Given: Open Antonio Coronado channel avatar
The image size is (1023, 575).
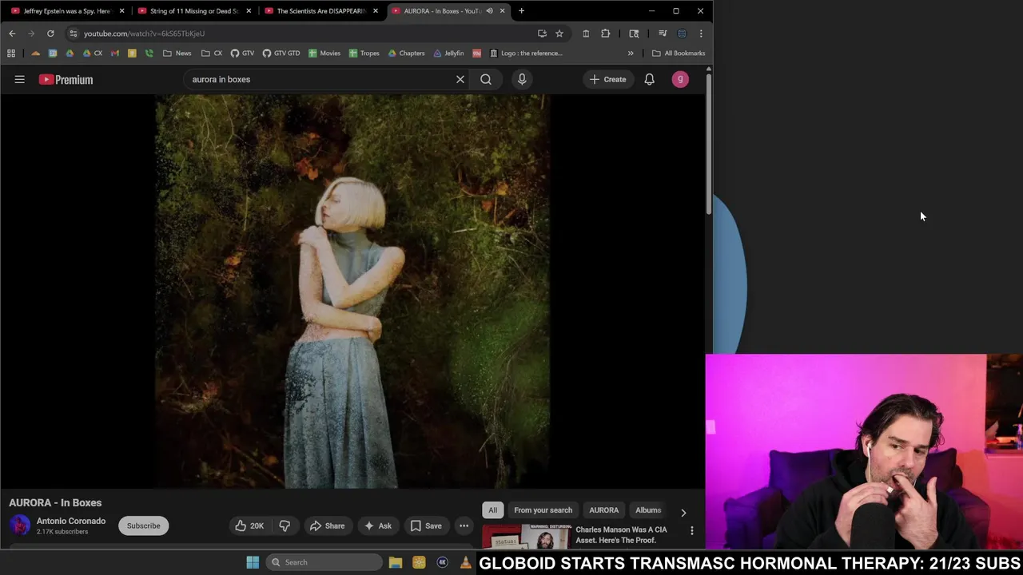Looking at the screenshot, I should coord(20,525).
